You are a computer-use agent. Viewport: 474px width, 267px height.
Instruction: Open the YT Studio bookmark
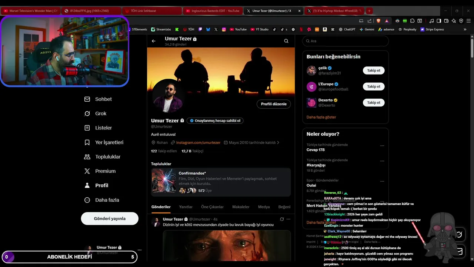(x=260, y=29)
